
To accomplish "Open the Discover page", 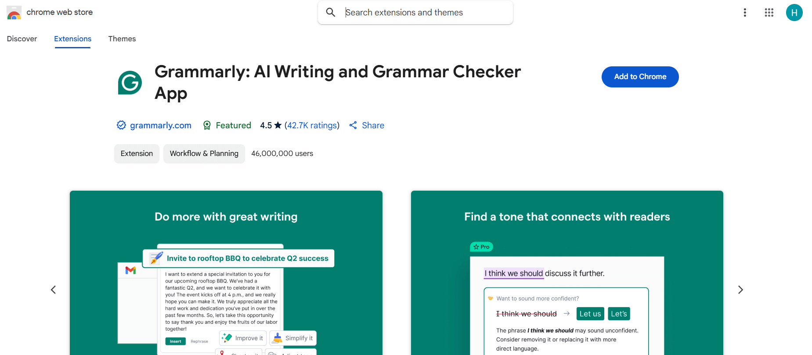I will [22, 39].
